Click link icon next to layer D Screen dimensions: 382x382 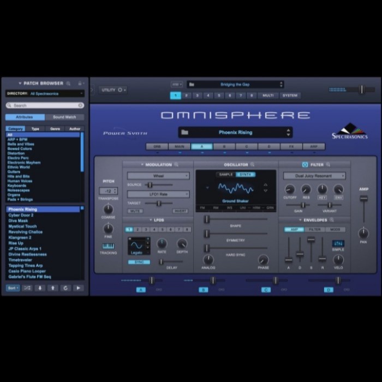click(347, 290)
